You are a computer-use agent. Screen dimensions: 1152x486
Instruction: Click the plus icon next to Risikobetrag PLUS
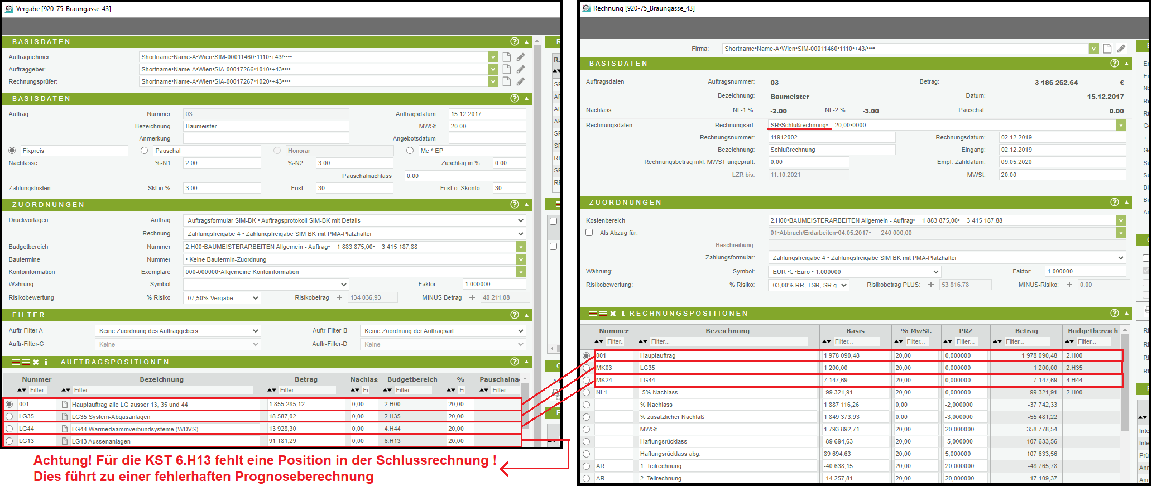(x=930, y=285)
